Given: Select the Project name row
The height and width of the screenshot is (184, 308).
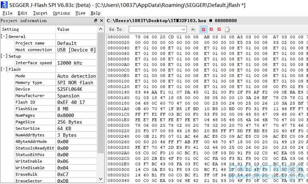Looking at the screenshot, I should pyautogui.click(x=56, y=43).
